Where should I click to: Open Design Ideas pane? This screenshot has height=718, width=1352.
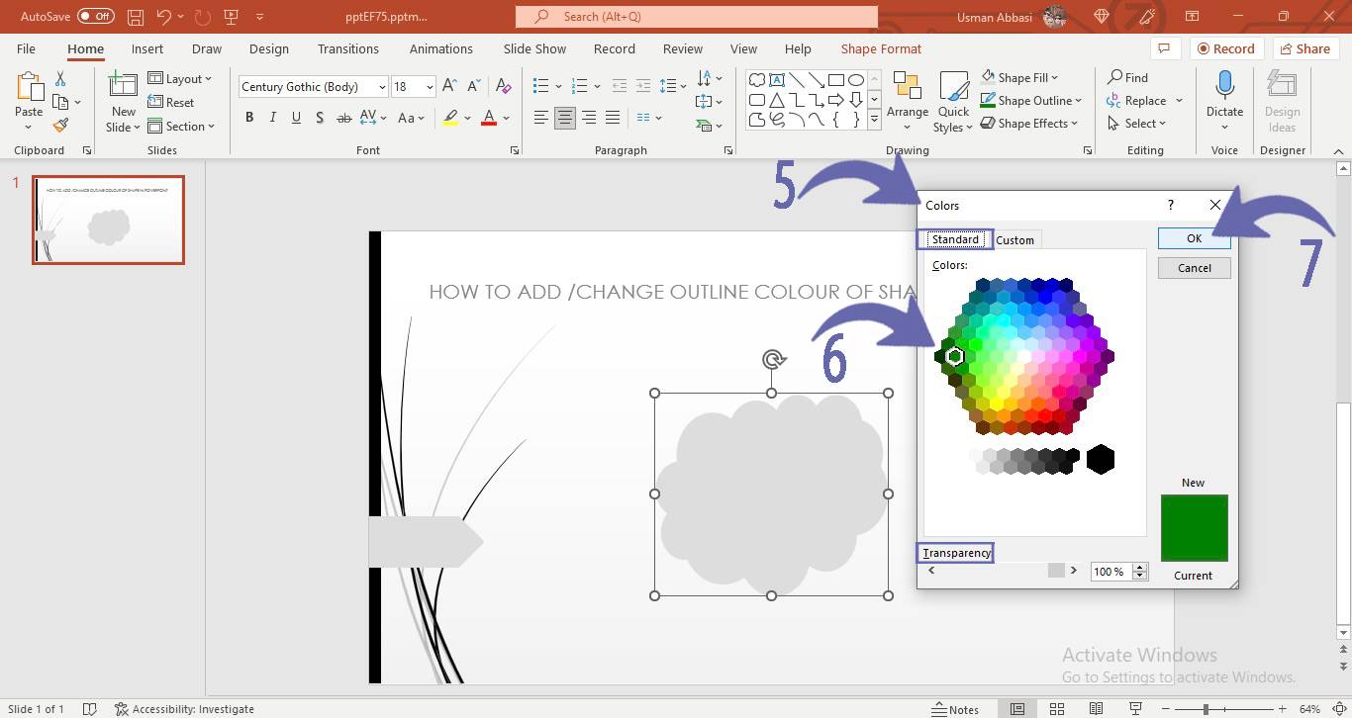point(1282,102)
